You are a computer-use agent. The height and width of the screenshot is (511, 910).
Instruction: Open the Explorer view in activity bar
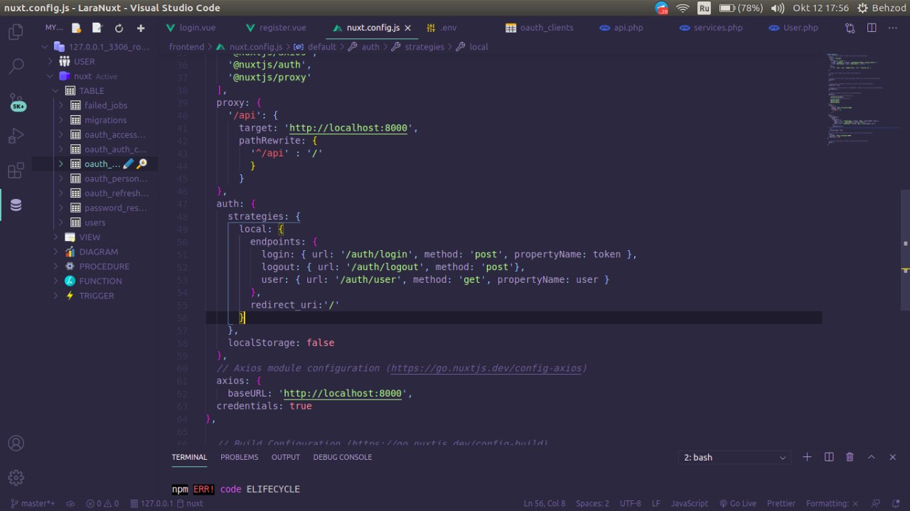coord(16,32)
